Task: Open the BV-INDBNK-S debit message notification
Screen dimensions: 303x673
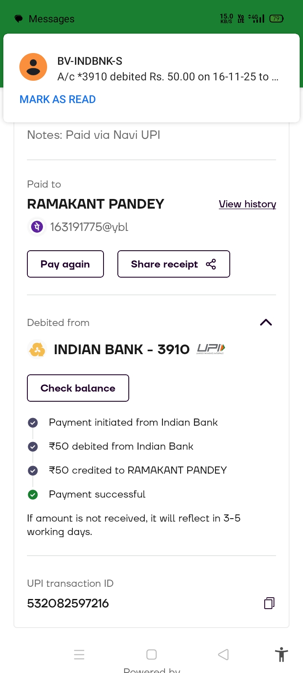Action: click(x=167, y=69)
